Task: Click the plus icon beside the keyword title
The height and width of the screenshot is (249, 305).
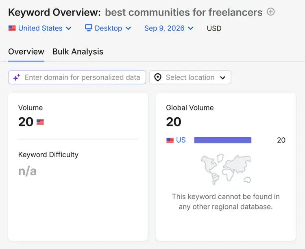Action: [x=270, y=12]
